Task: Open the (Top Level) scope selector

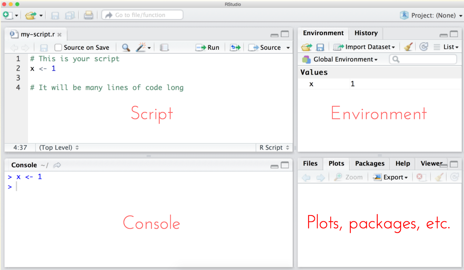Action: point(59,148)
